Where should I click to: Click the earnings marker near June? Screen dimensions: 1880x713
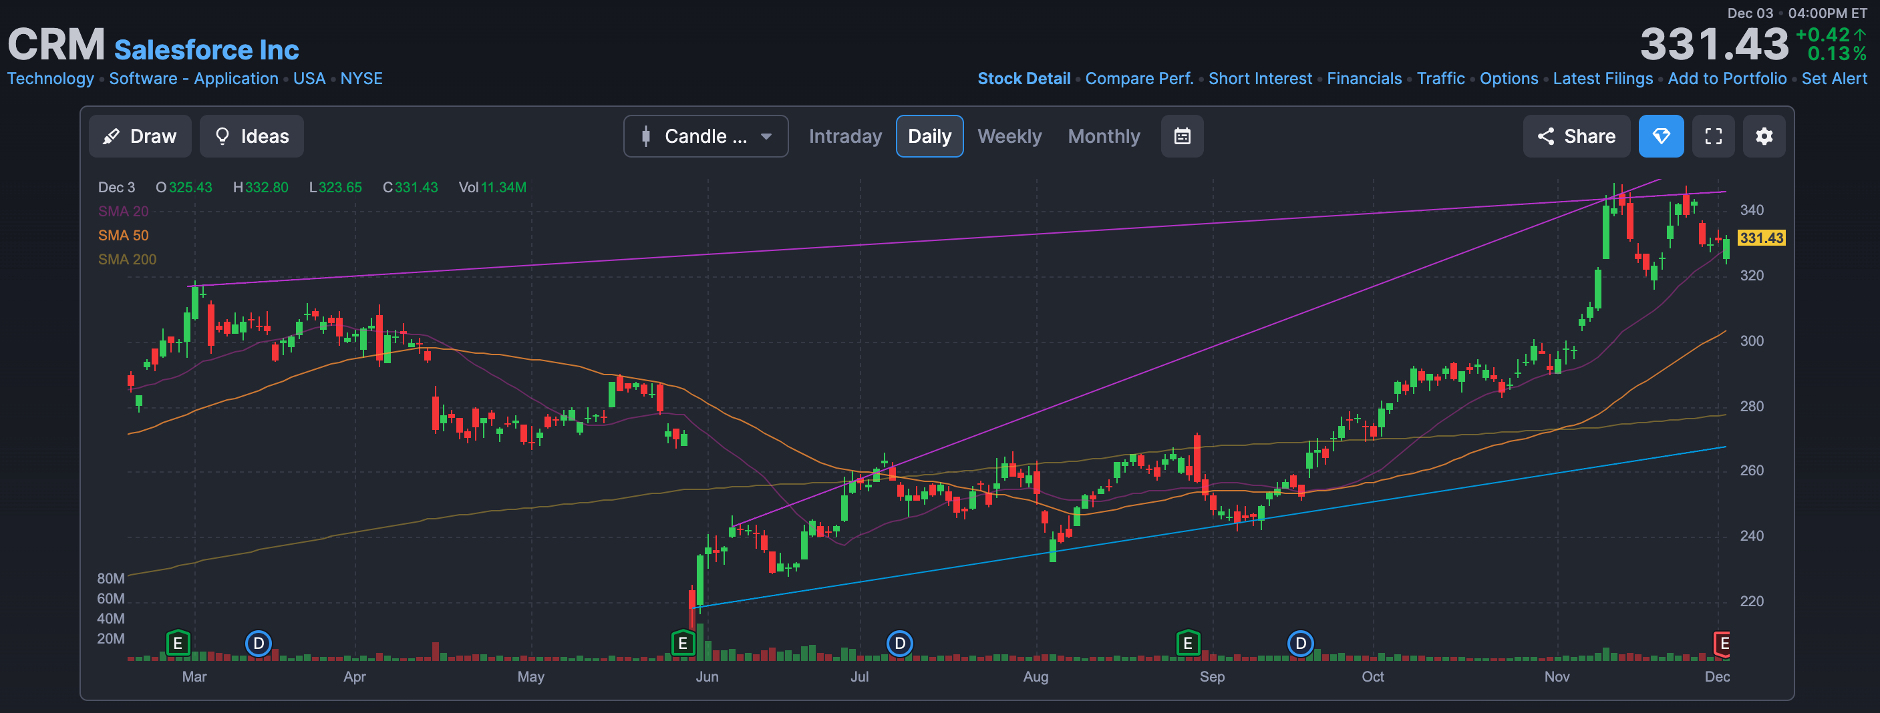682,643
